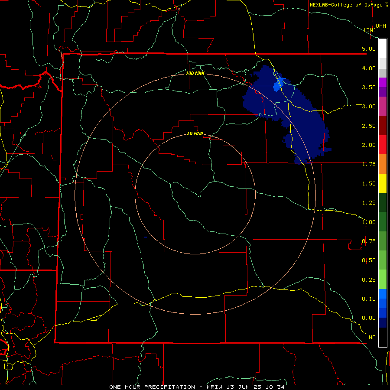Click the ONE HOUR PRECIPITATION title text

coord(152,387)
